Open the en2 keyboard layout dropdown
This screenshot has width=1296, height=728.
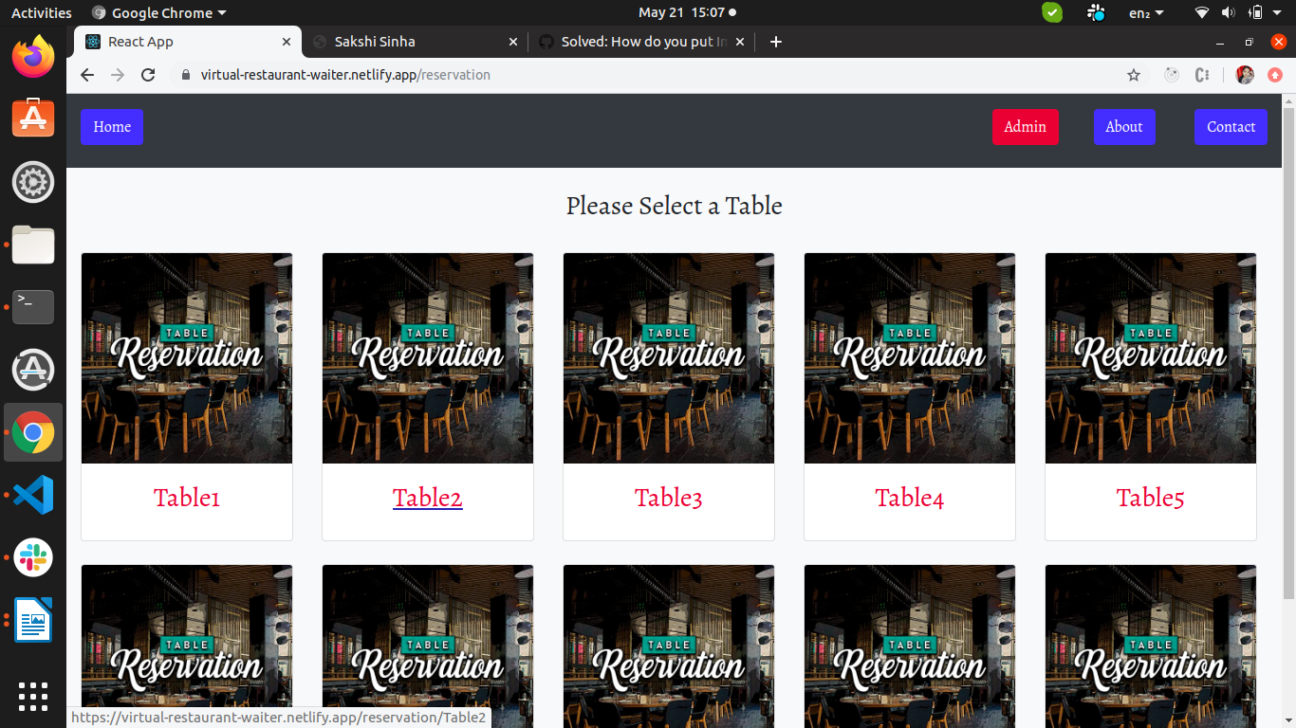tap(1146, 13)
